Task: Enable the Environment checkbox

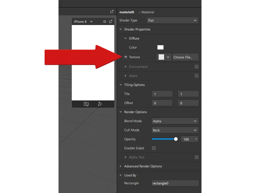Action: point(196,67)
